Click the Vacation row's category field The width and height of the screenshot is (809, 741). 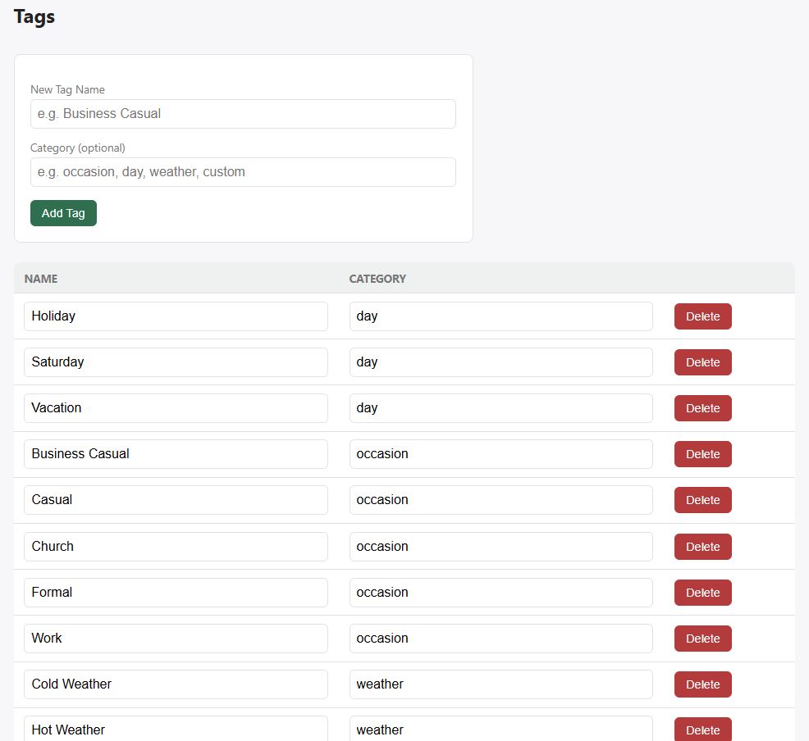point(501,408)
